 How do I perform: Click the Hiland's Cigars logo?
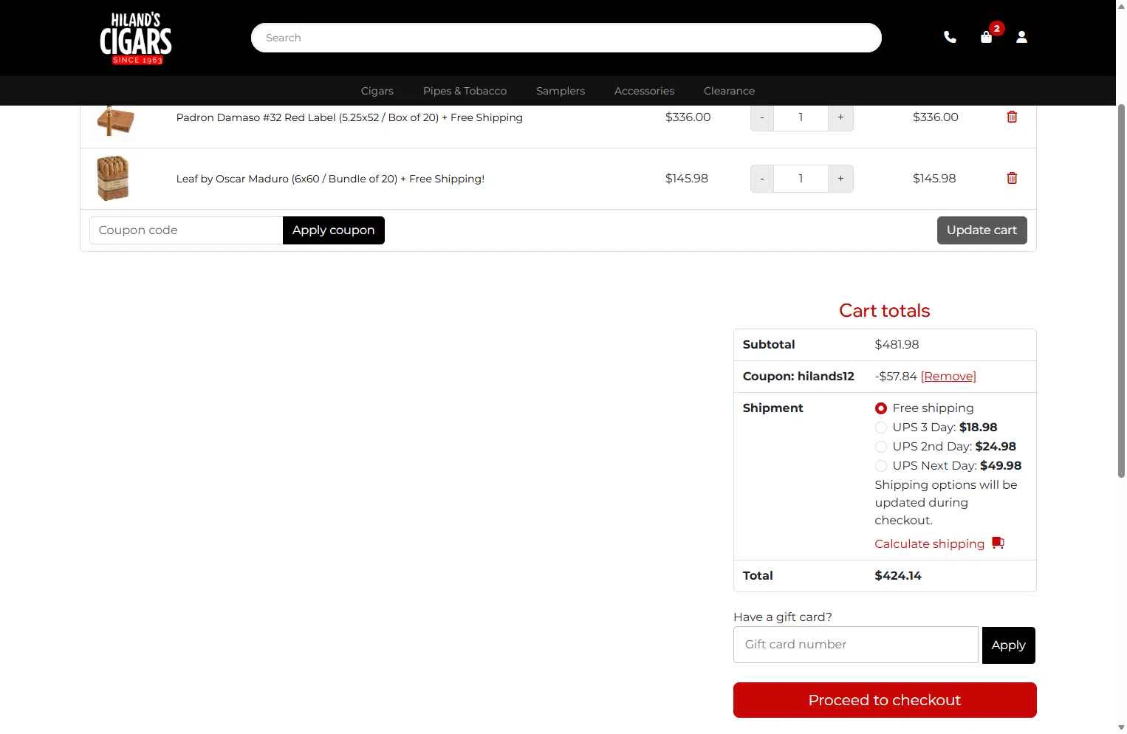pyautogui.click(x=136, y=38)
